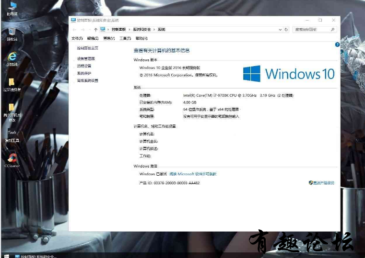Viewport: 365px width, 258px height.
Task: Click the Windows Start button
Action: 7,256
